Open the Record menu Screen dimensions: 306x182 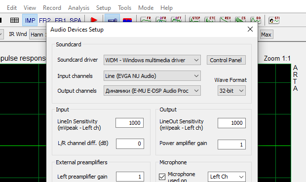52,8
